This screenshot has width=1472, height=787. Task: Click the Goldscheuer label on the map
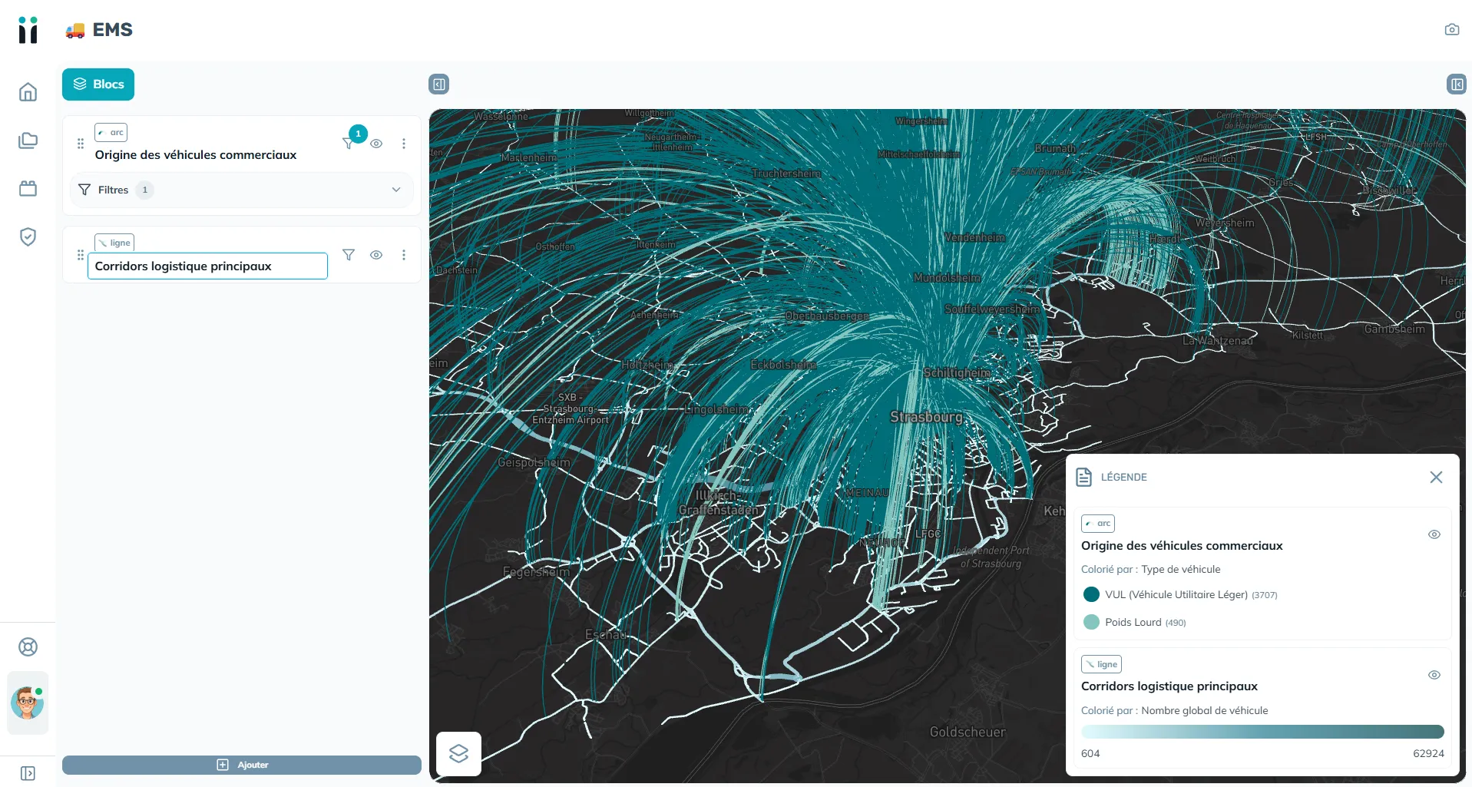click(x=968, y=732)
